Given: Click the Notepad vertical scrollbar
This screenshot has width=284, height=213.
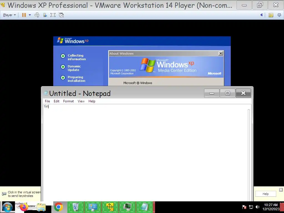Looking at the screenshot, I should click(249, 155).
